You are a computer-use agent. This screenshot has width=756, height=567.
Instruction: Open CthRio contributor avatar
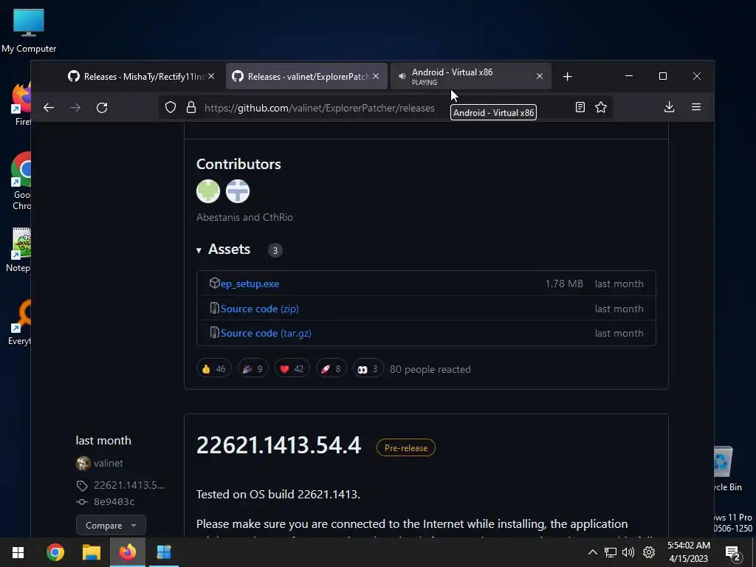[x=238, y=191]
